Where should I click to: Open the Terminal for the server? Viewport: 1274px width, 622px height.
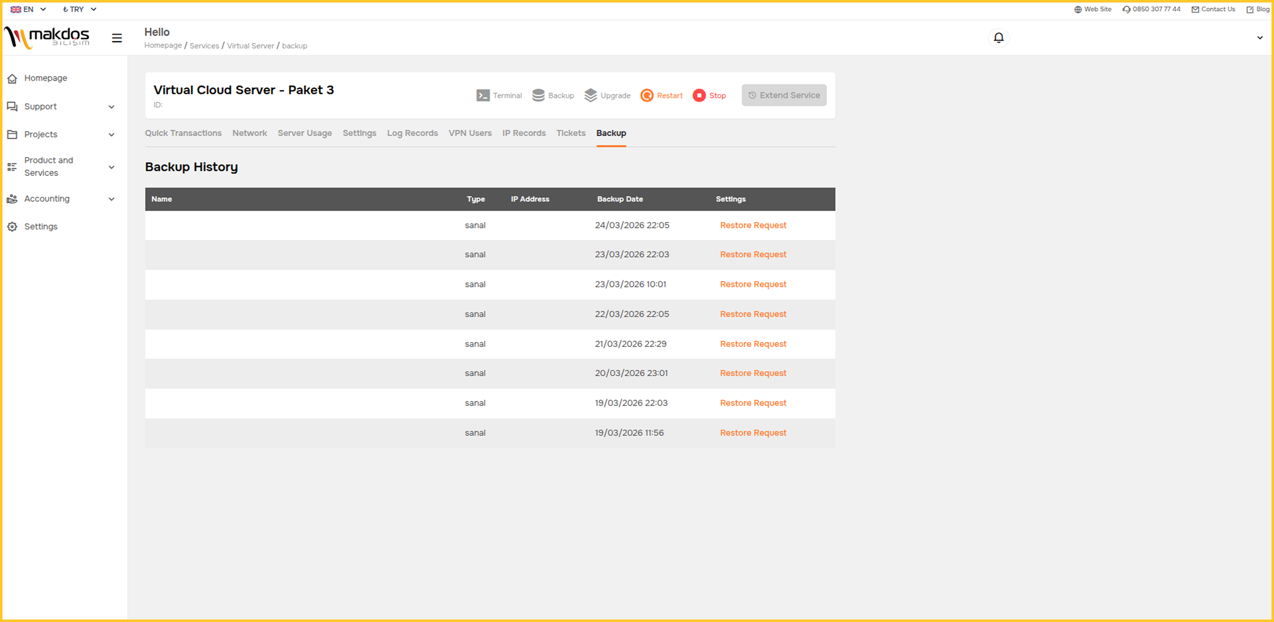coord(499,95)
